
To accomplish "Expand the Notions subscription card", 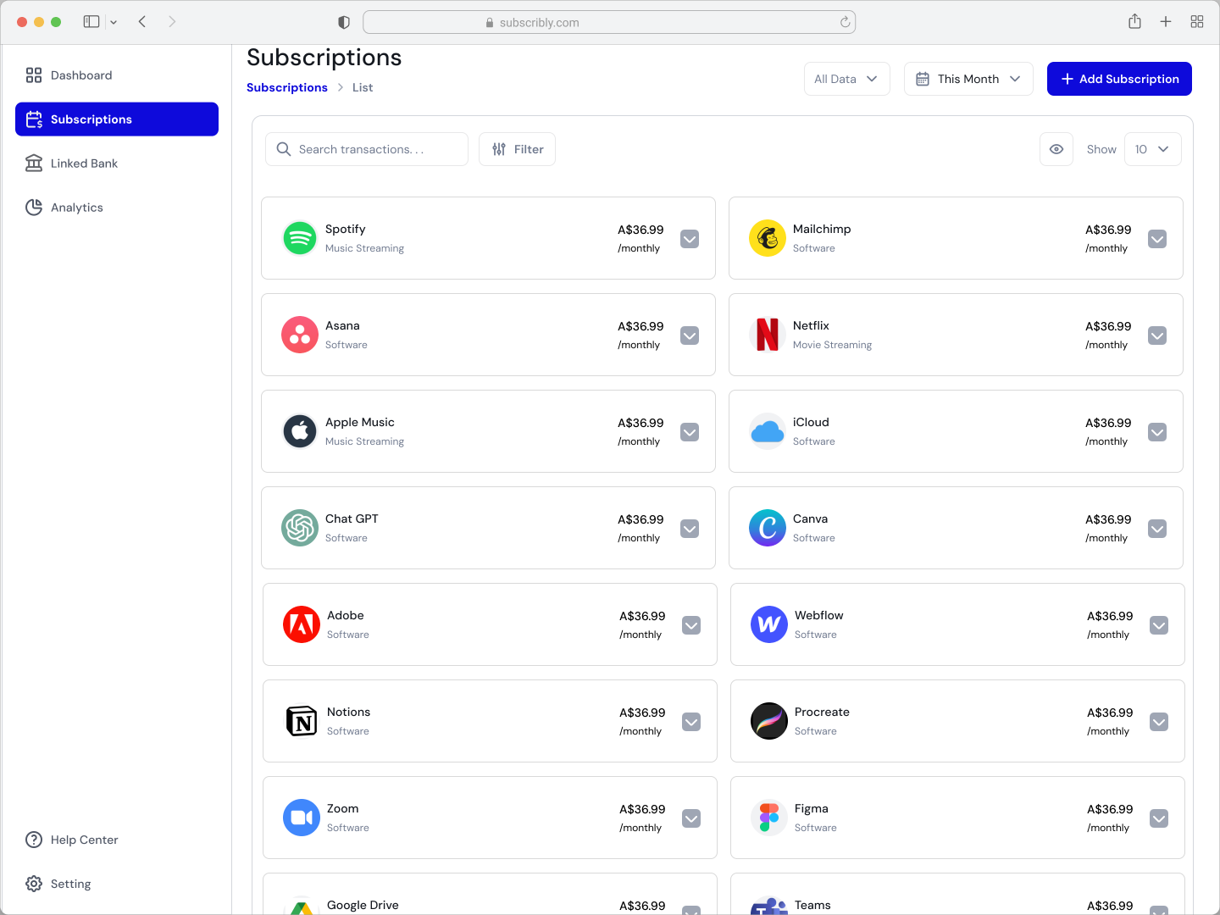I will [x=691, y=722].
